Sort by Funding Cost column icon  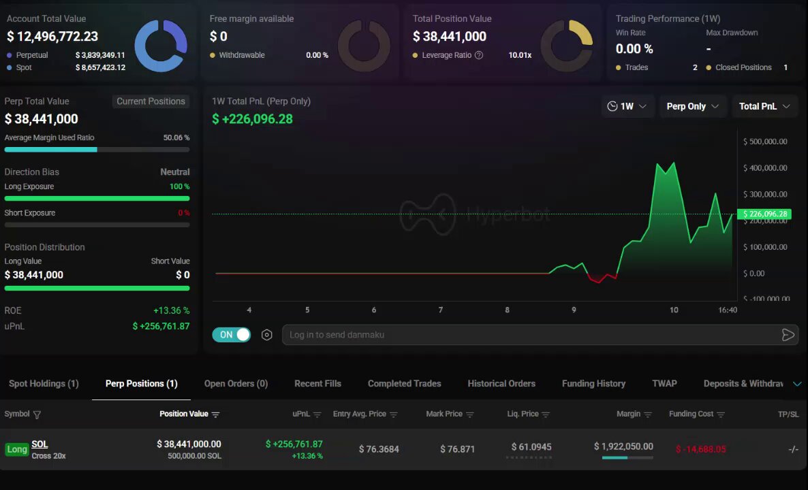(720, 414)
